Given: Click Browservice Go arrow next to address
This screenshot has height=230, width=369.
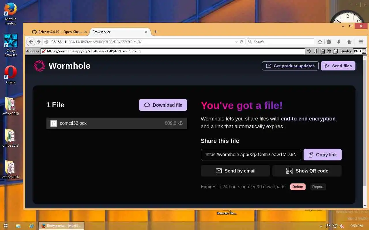Looking at the screenshot, I should [309, 51].
